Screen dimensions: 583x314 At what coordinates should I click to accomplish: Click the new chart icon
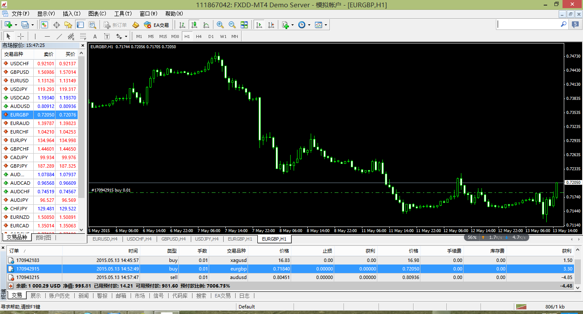click(8, 25)
